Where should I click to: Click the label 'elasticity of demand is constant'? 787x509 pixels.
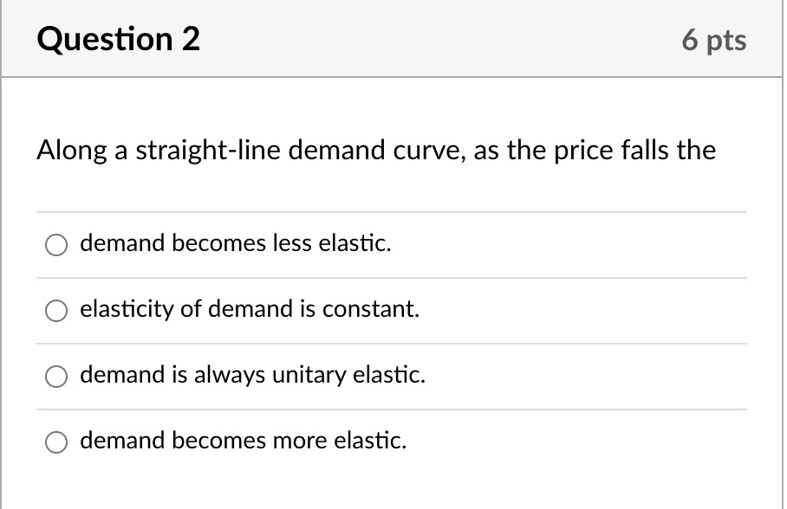coord(250,309)
